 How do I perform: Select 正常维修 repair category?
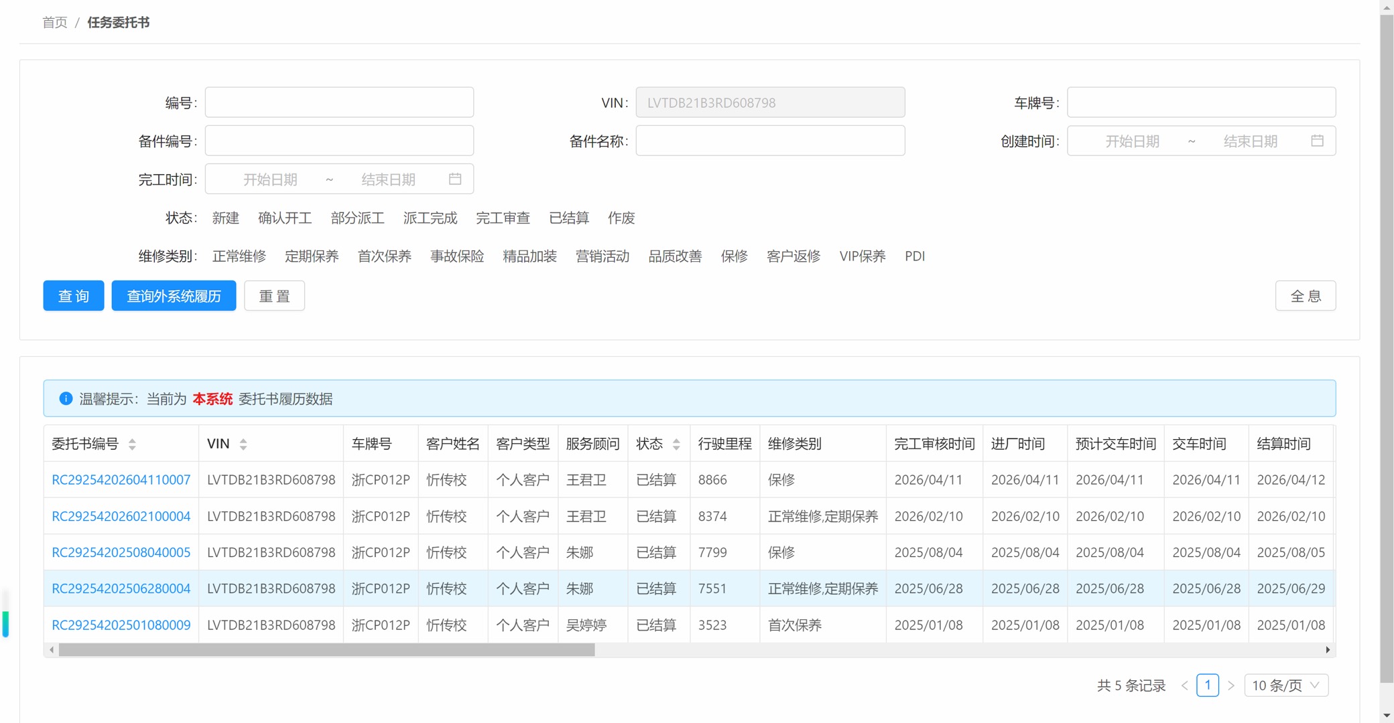pyautogui.click(x=239, y=256)
